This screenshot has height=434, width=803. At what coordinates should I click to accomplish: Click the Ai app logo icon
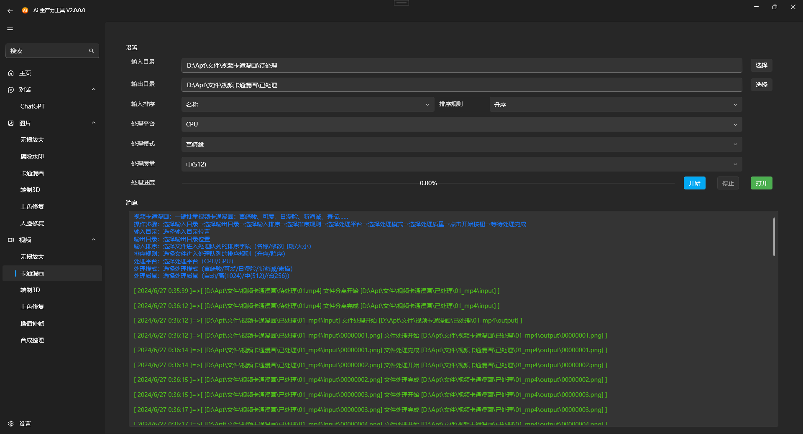[25, 10]
